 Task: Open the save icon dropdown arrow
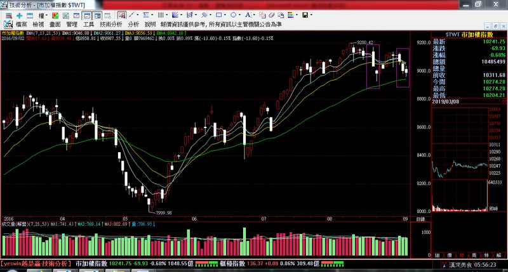(311, 15)
